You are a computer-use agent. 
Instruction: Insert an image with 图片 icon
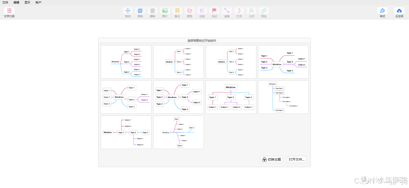(165, 11)
